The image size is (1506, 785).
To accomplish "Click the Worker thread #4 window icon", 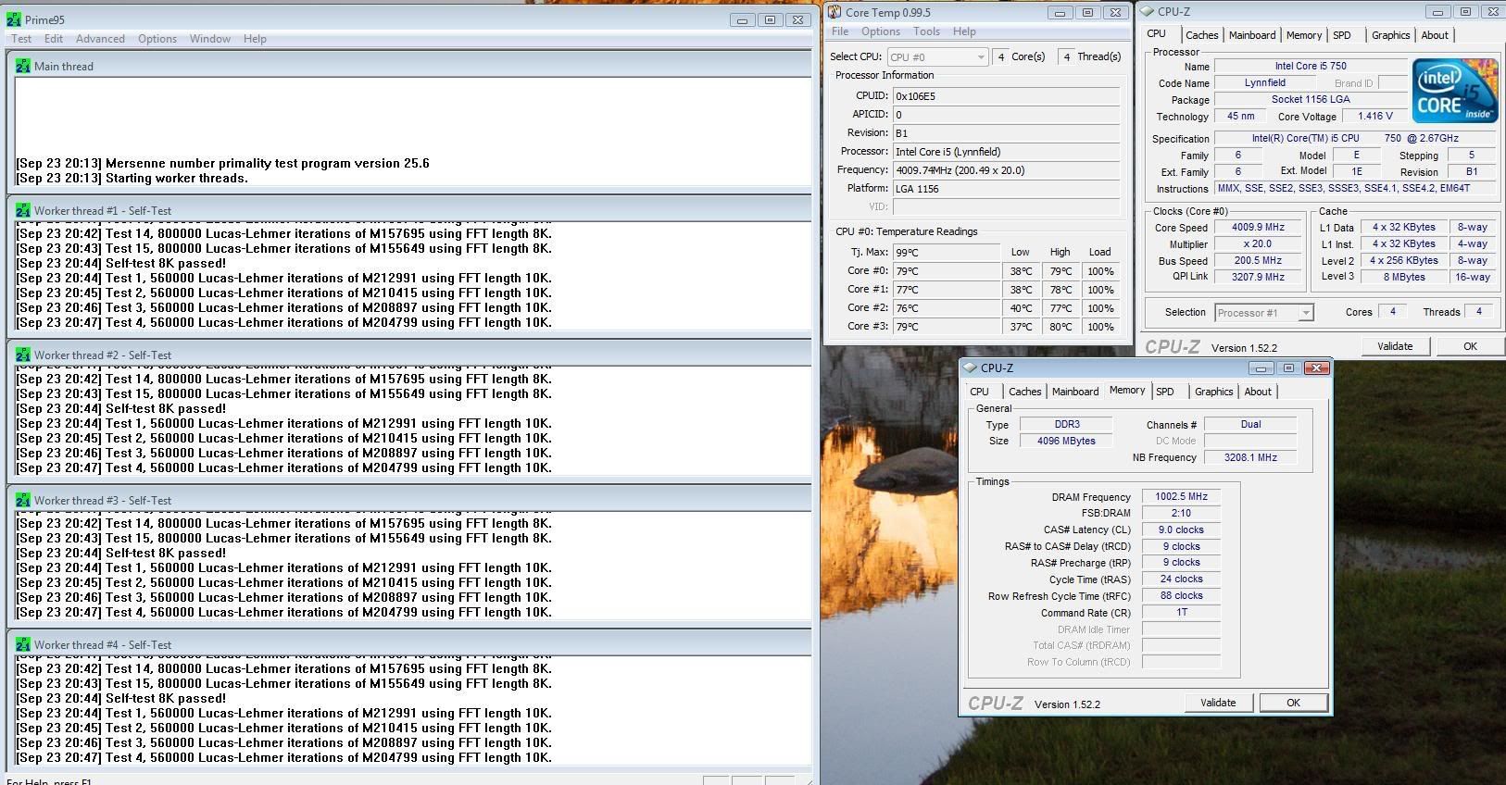I will tap(22, 644).
